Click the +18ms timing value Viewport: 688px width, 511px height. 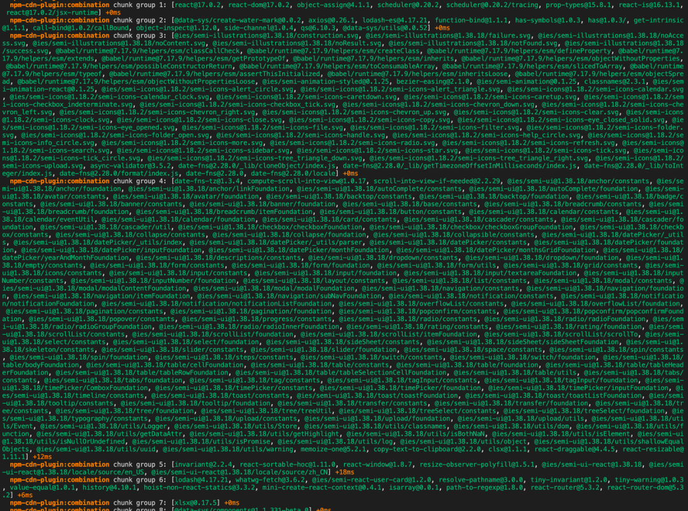(x=344, y=472)
